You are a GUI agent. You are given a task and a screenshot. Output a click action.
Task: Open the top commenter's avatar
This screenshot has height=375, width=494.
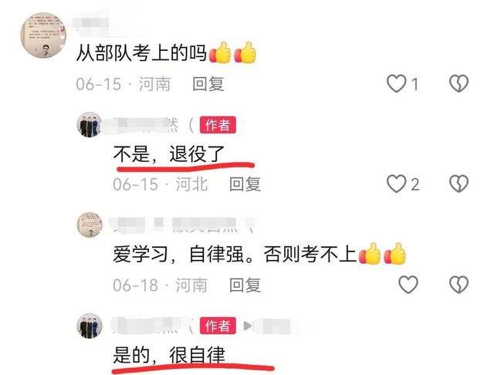(43, 35)
